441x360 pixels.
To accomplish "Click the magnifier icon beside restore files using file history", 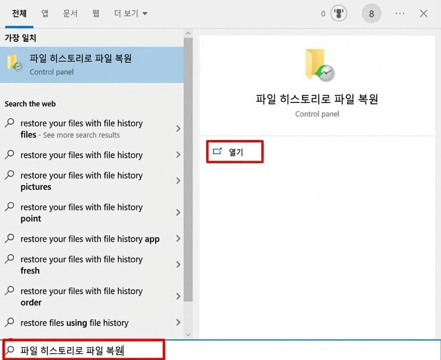I will coord(9,322).
